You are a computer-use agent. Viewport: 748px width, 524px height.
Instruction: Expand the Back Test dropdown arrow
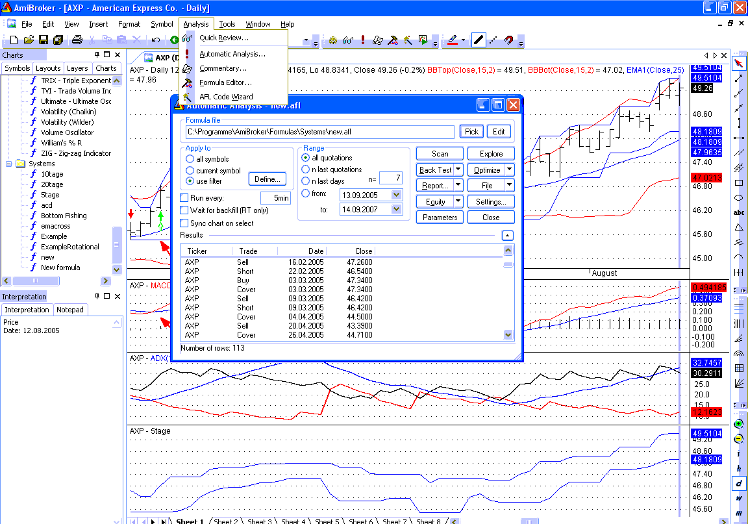coord(458,170)
